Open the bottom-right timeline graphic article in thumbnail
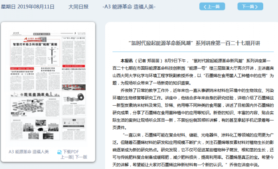This screenshot has height=169, width=278. pos(74,129)
